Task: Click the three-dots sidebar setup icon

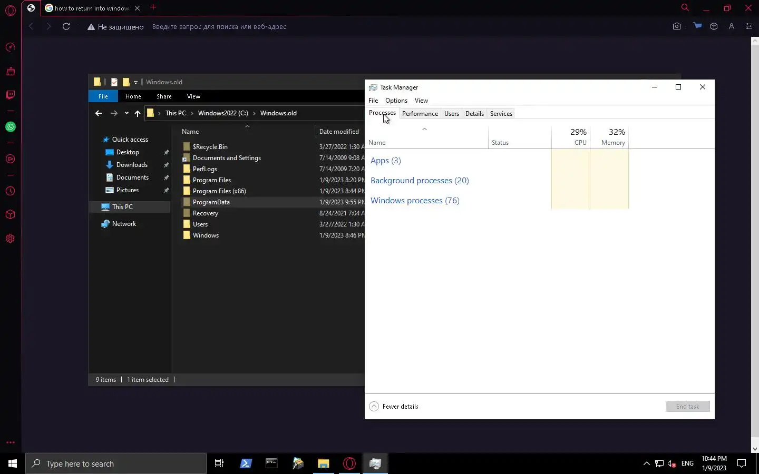Action: (10, 442)
